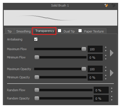Decrease Random Opacity with down arrow
Viewport: 121px width, 108px height.
(x=112, y=100)
